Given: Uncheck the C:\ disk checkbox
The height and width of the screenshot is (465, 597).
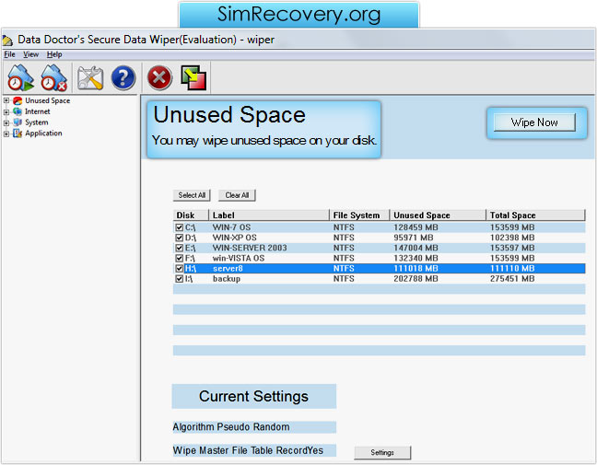Looking at the screenshot, I should pyautogui.click(x=180, y=227).
